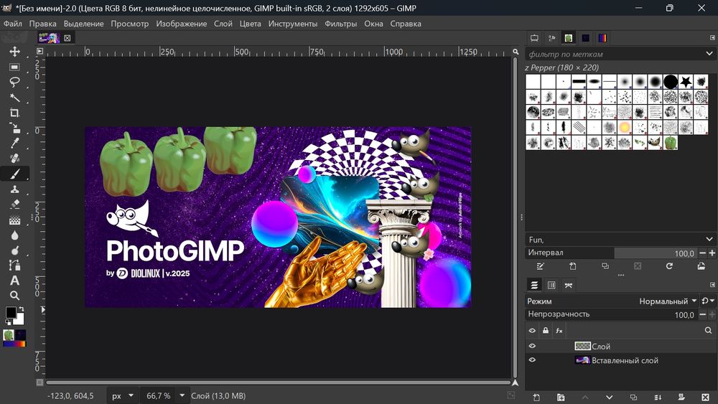Image resolution: width=718 pixels, height=404 pixels.
Task: Duplicate the selected layer
Action: (633, 397)
